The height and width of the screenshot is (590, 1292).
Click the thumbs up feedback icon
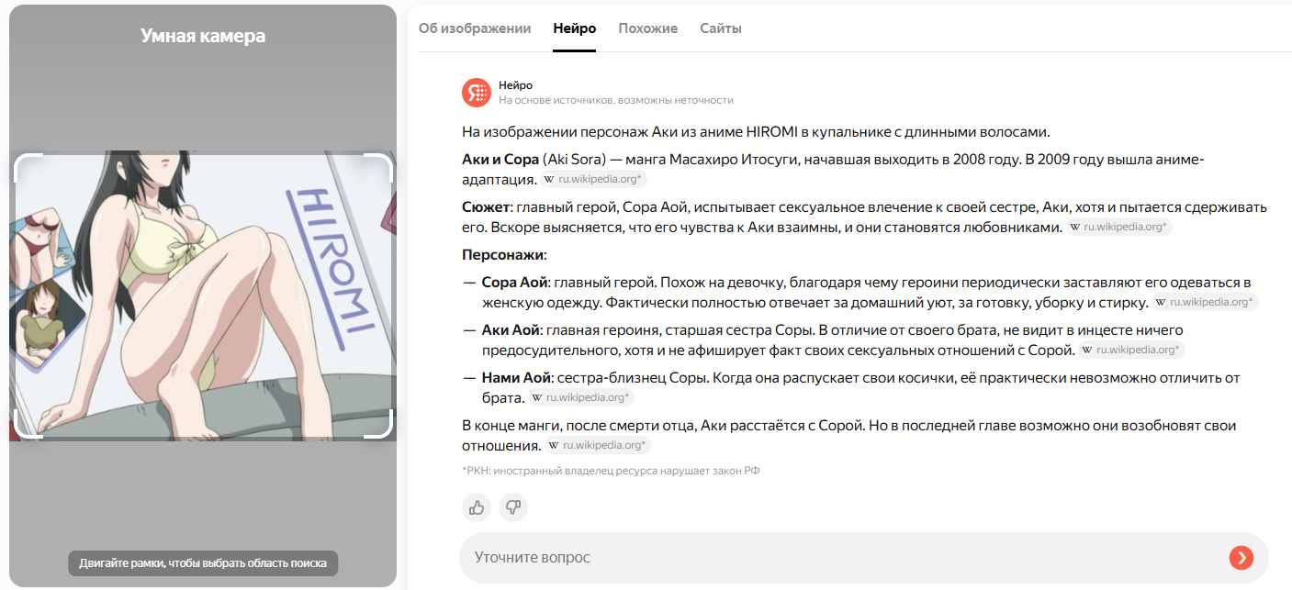[477, 507]
